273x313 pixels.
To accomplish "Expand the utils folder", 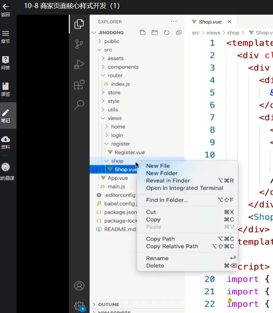I will click(x=113, y=110).
